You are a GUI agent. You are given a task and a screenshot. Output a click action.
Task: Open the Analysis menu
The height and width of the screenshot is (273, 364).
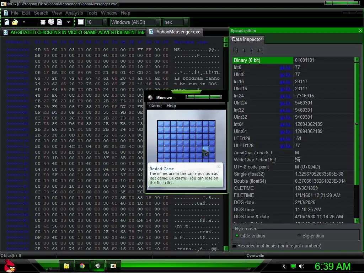click(74, 13)
